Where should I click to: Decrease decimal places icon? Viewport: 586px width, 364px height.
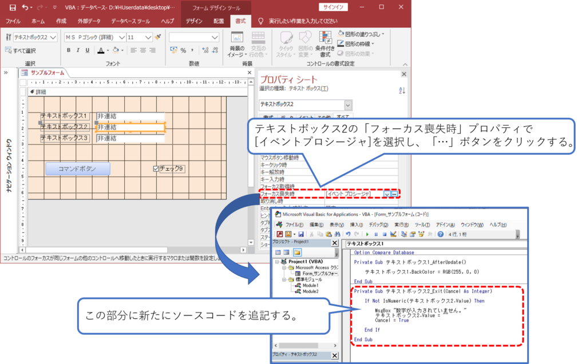[215, 50]
